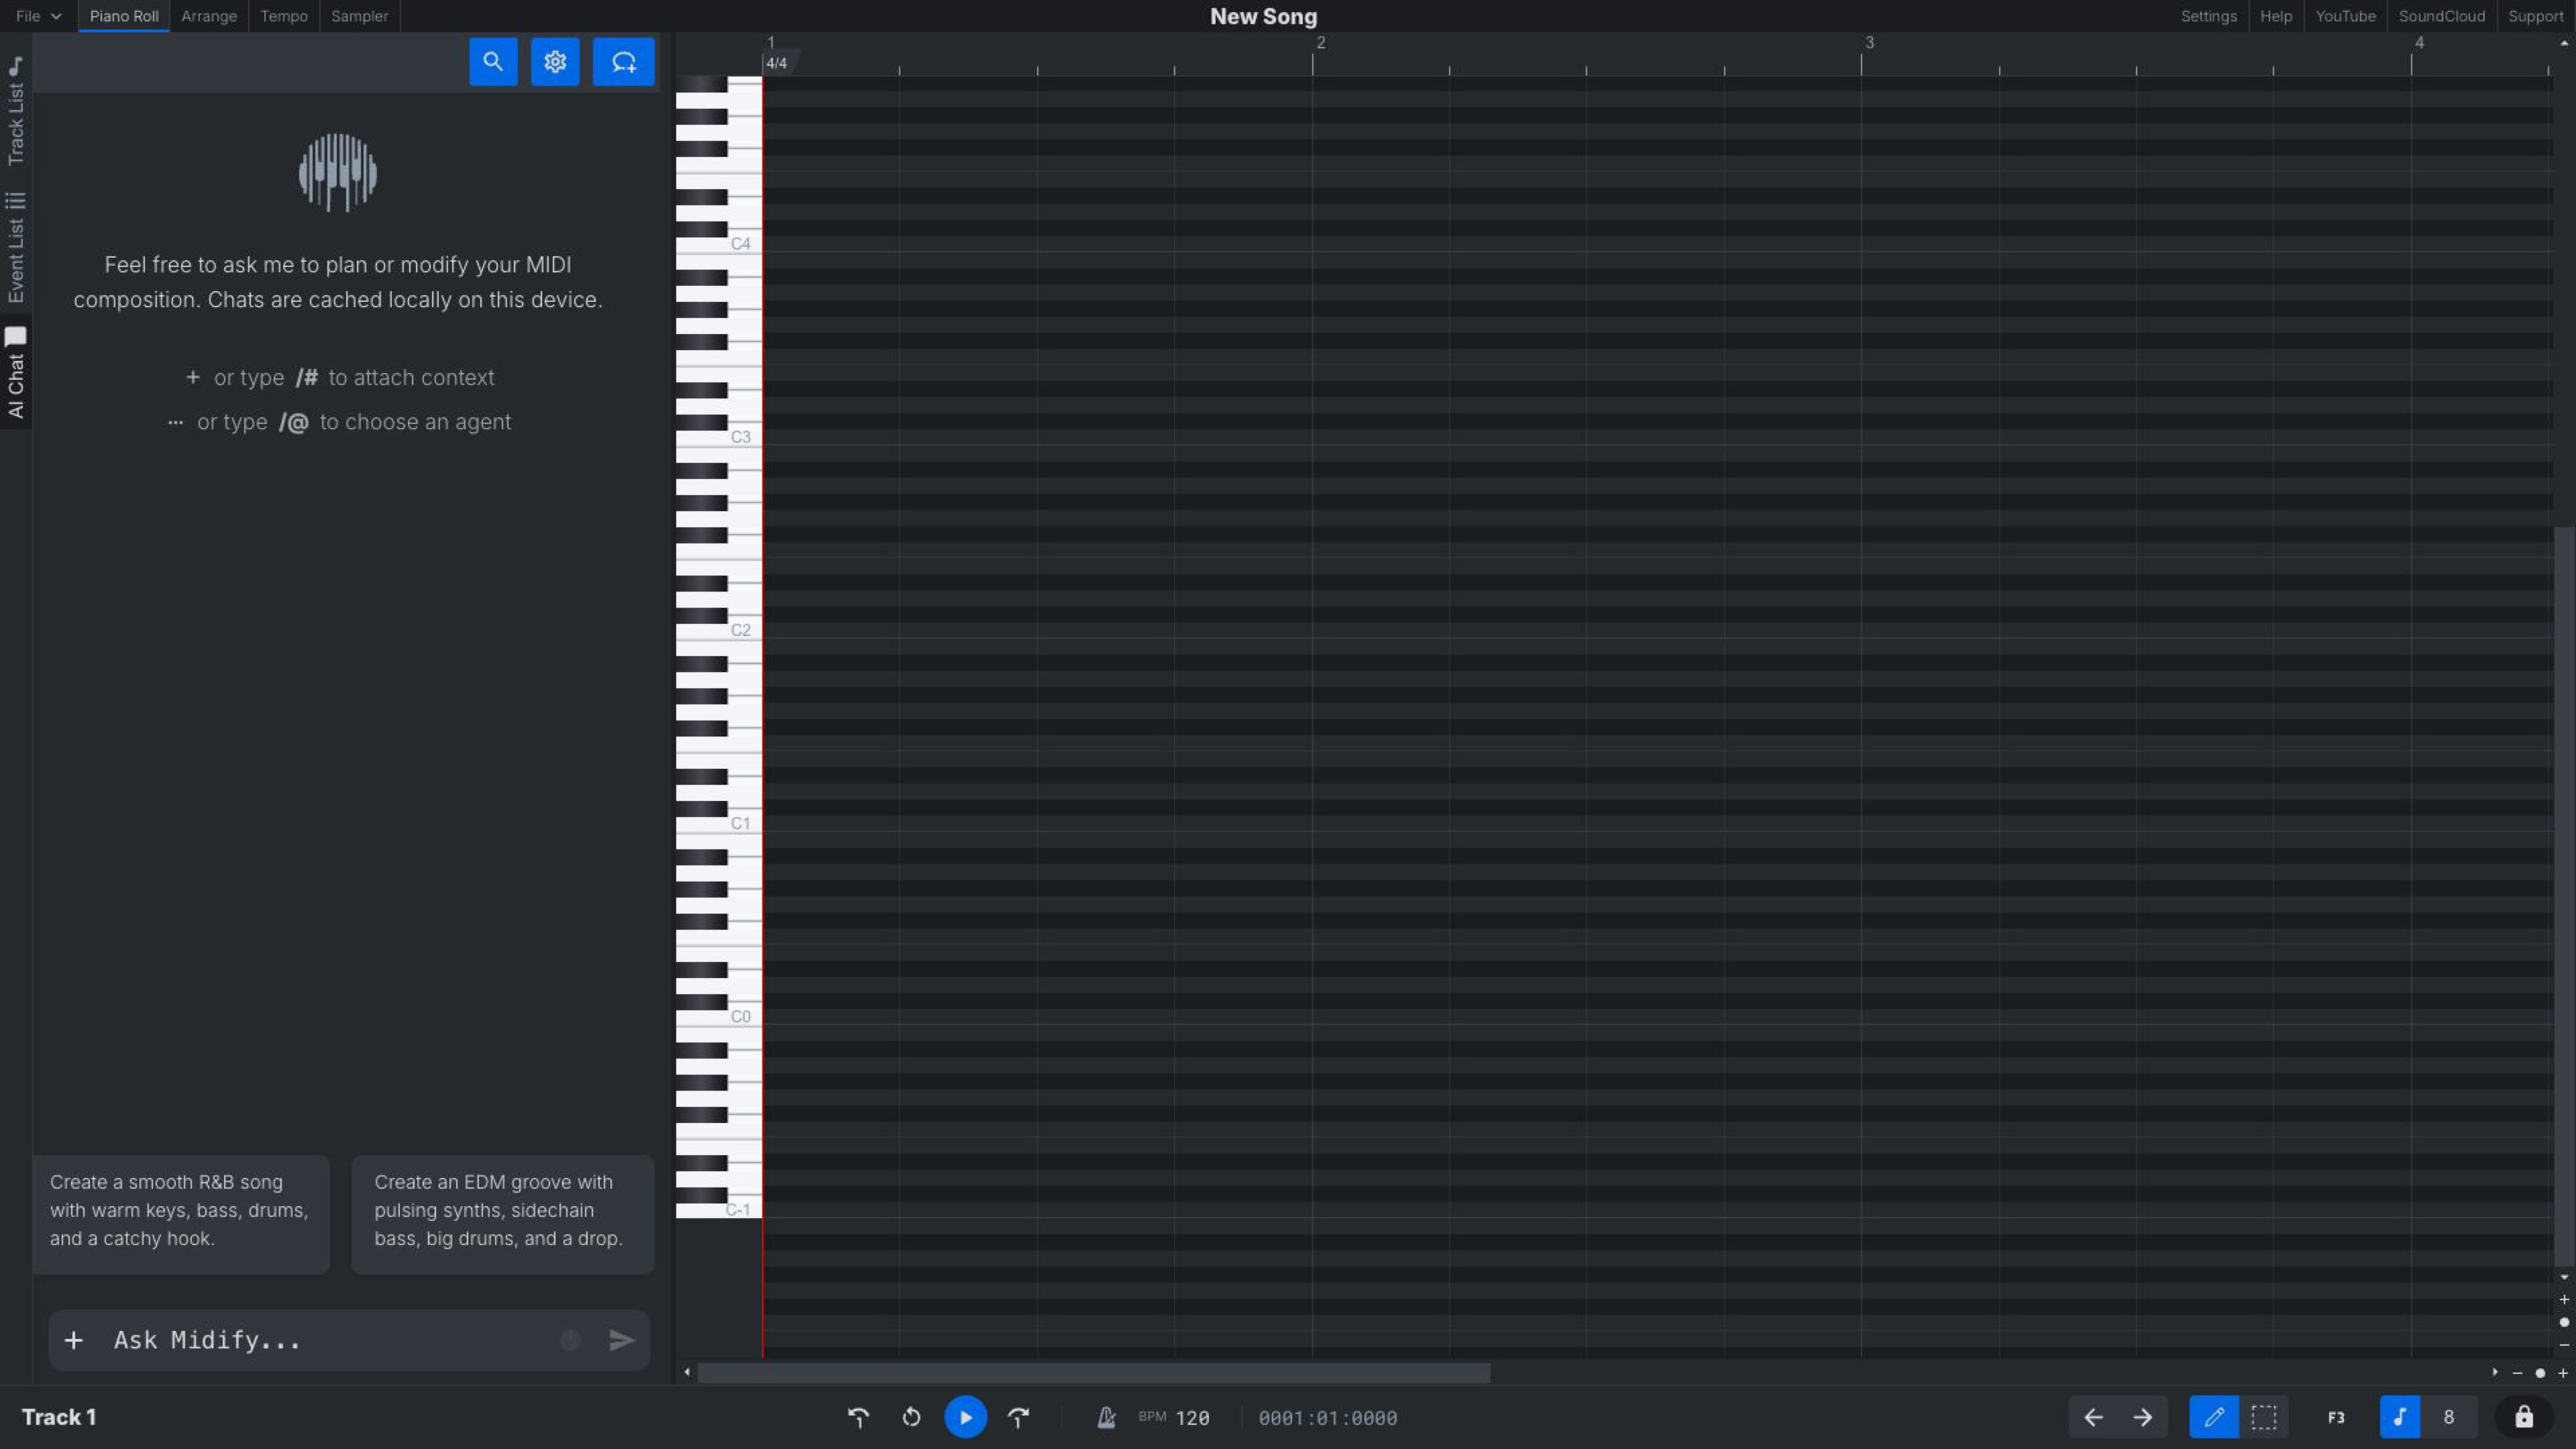This screenshot has height=1449, width=2576.
Task: Jump to previous marker in transport
Action: tap(858, 1417)
